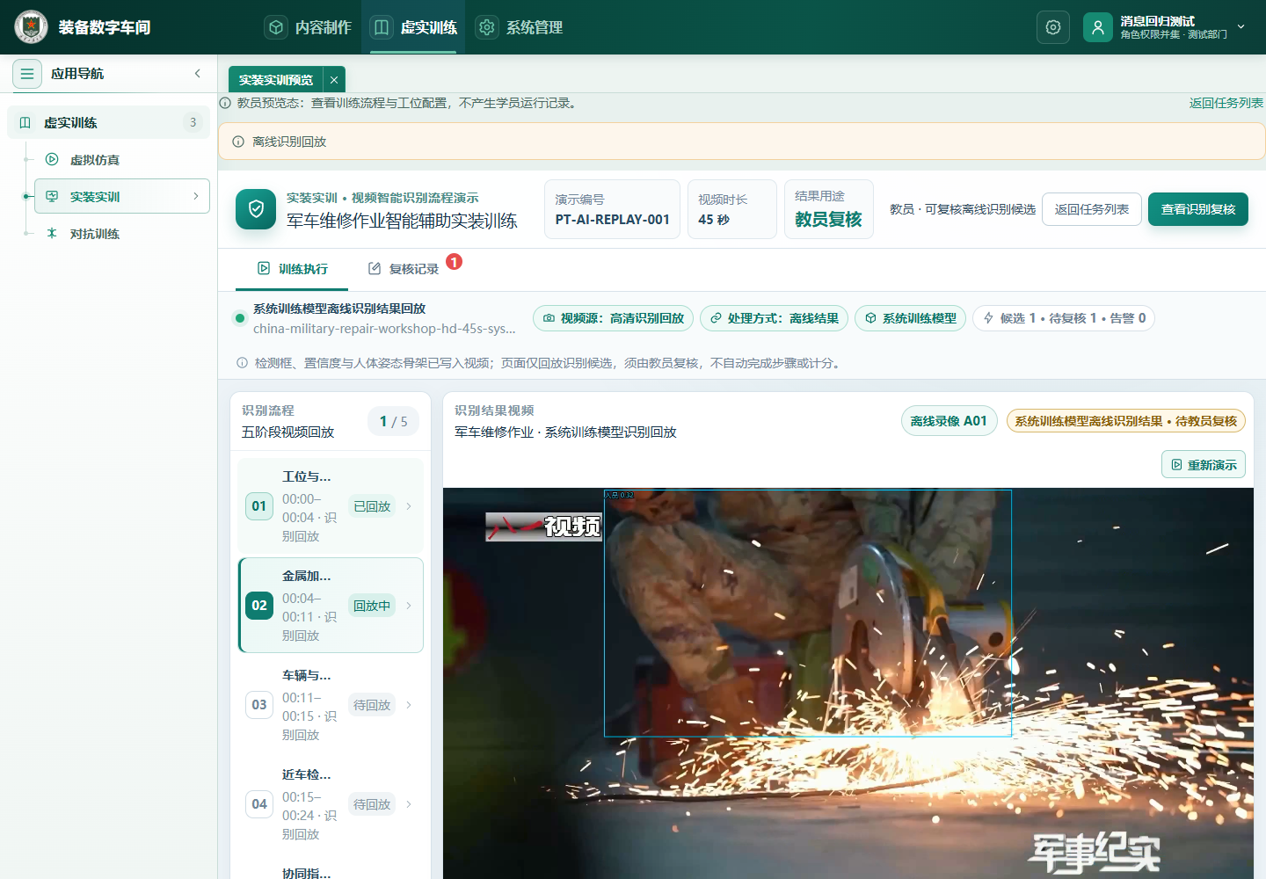
Task: Click the 离线录像 A01 badge
Action: [949, 421]
